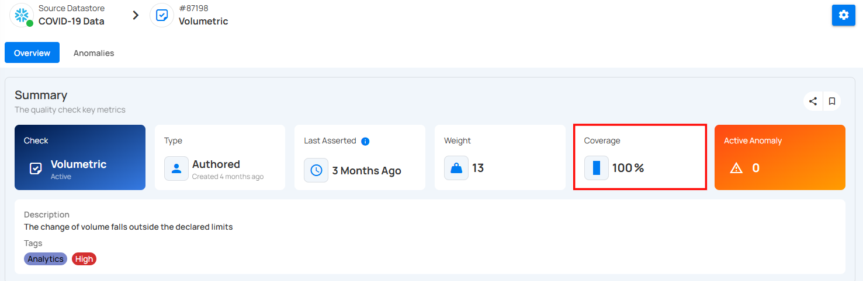
Task: Click the Authored person icon
Action: point(176,168)
